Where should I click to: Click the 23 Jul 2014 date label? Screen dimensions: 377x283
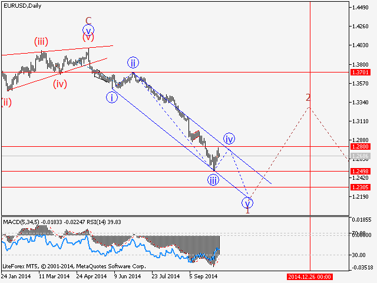166,277
